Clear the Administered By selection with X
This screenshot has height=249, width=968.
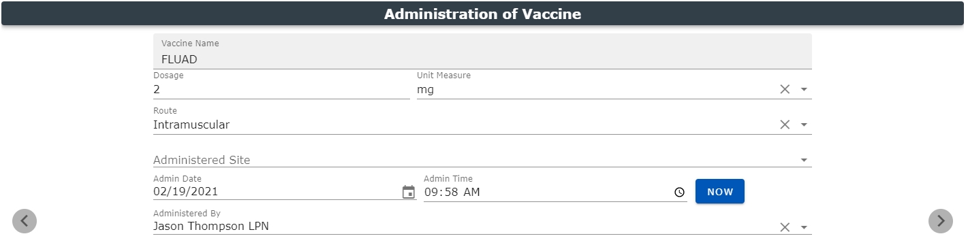[785, 227]
